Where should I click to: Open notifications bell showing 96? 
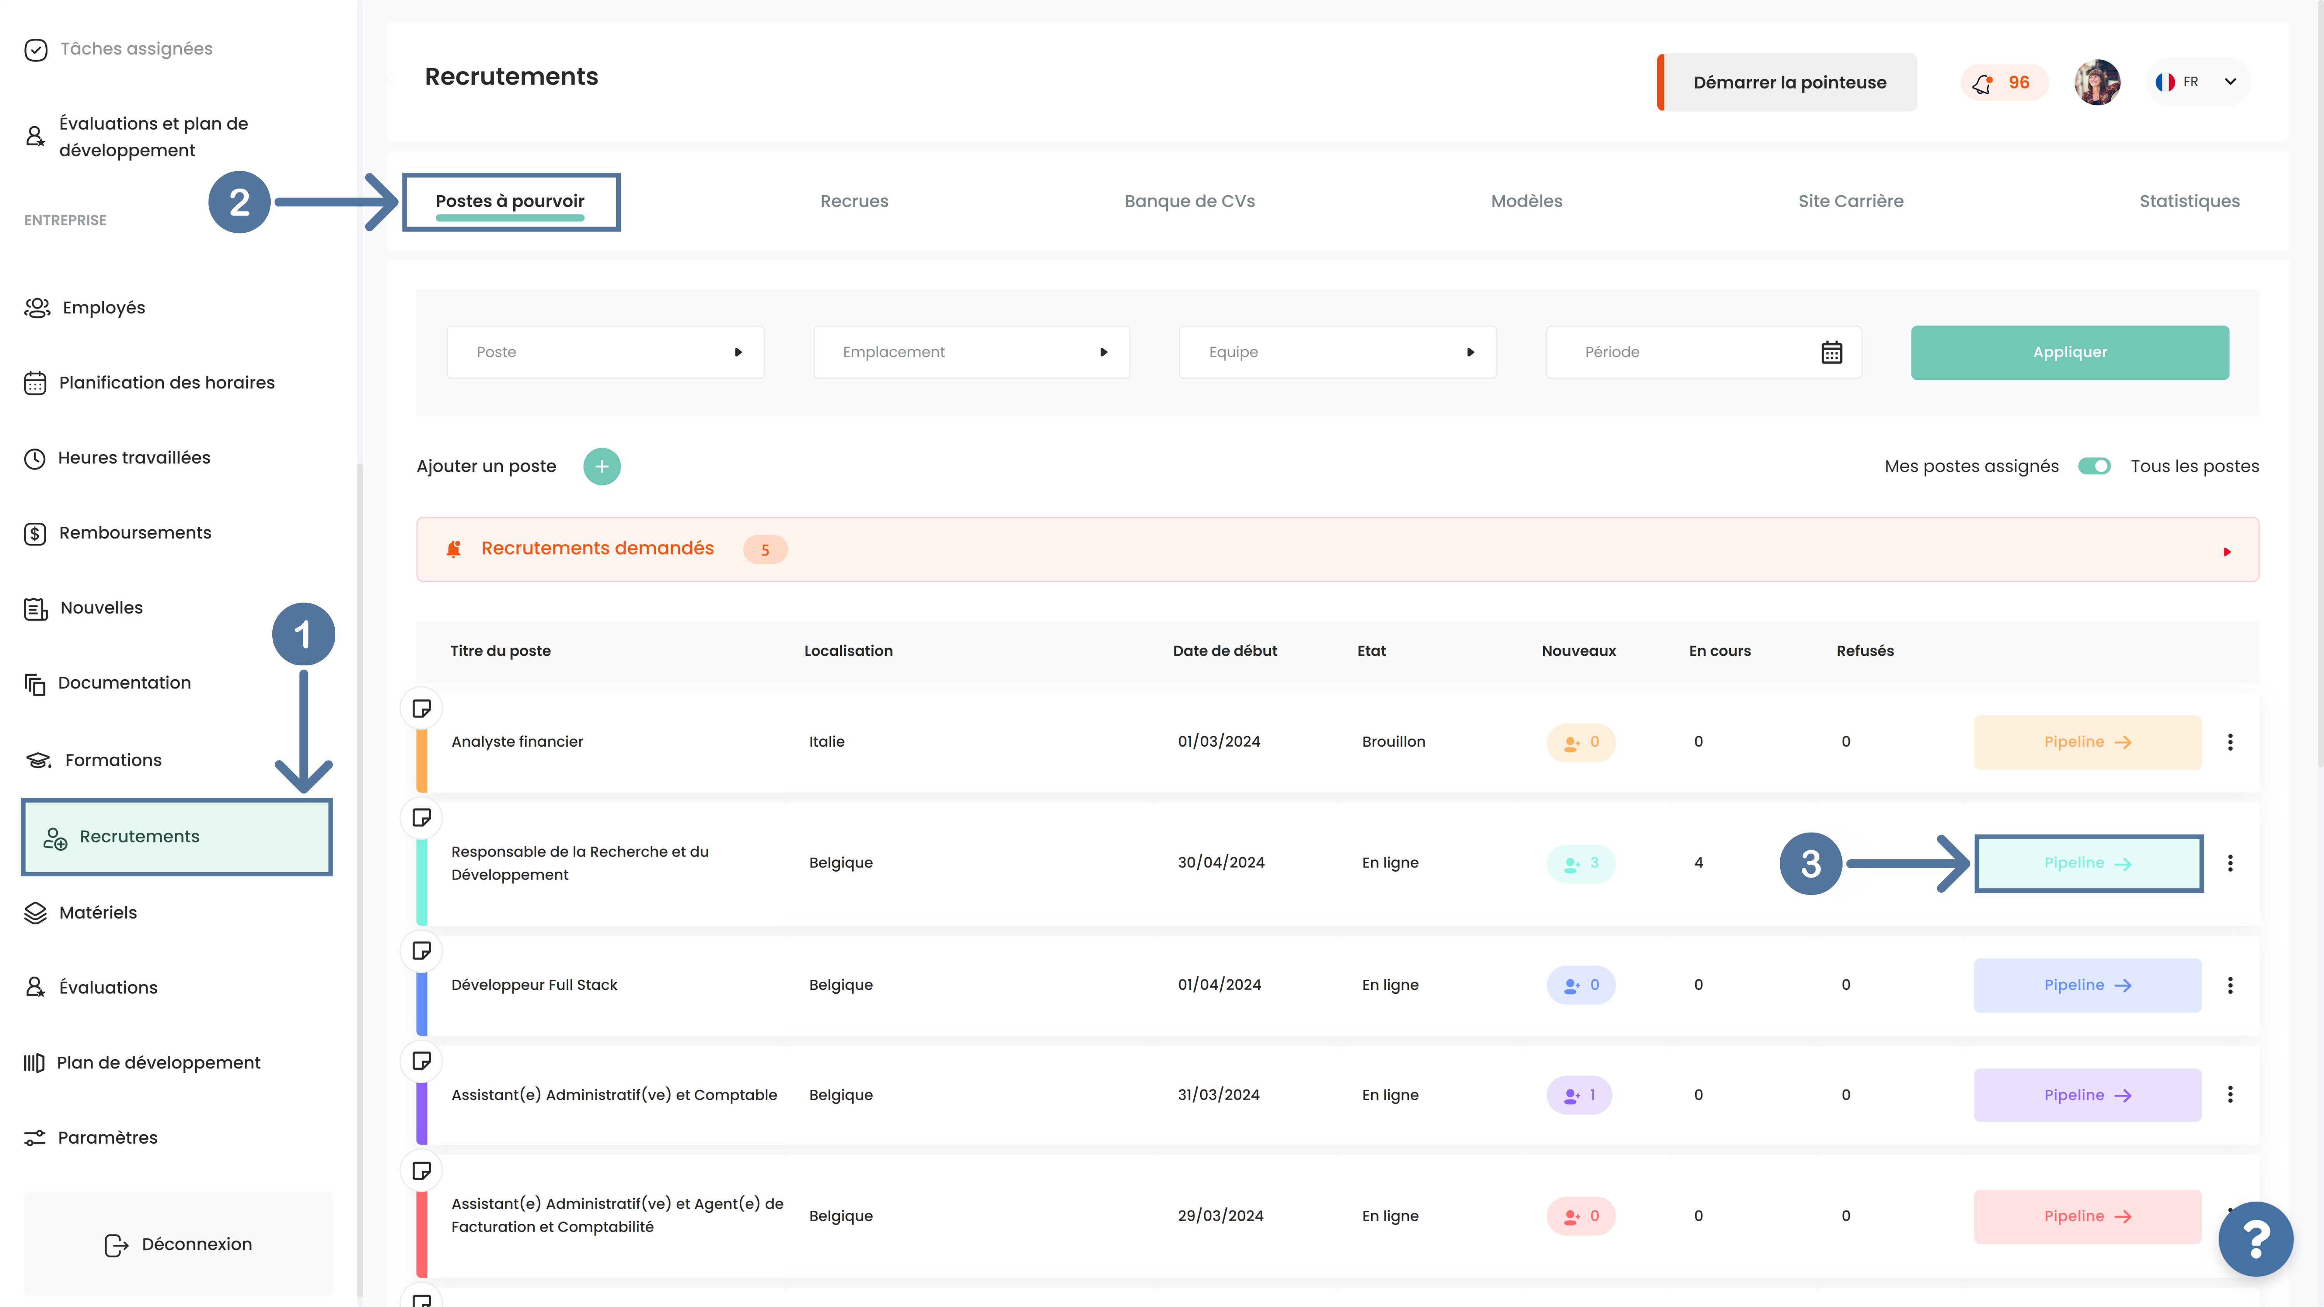2004,82
